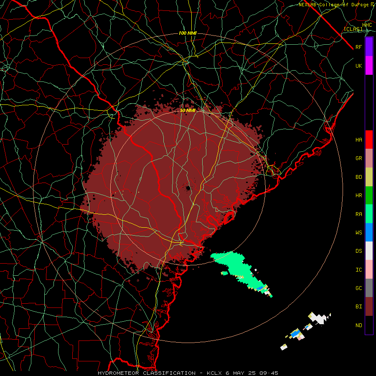The width and height of the screenshot is (376, 376).
Task: Click the IC legend label
Action: pyautogui.click(x=359, y=270)
